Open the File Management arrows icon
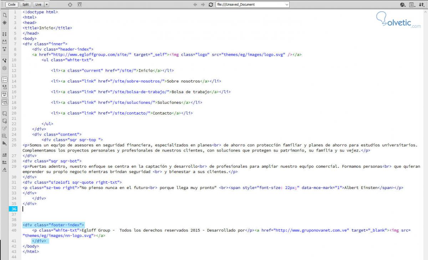Screen dimensions: 428x260 tap(421, 5)
